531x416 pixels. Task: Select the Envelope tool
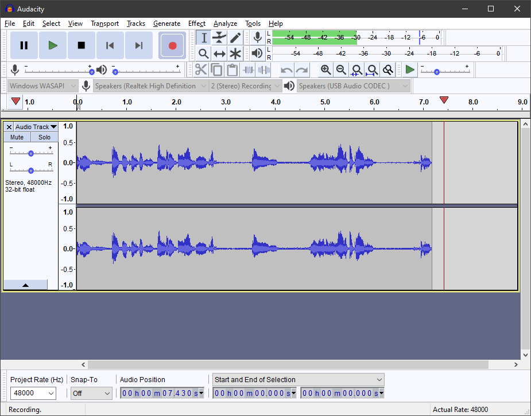tap(219, 37)
